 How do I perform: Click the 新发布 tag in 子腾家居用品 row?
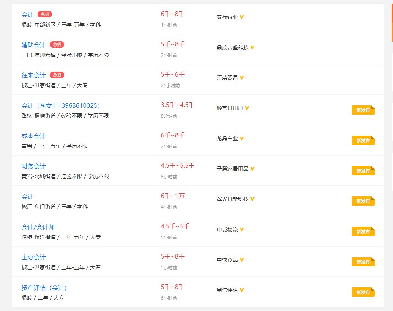click(363, 171)
